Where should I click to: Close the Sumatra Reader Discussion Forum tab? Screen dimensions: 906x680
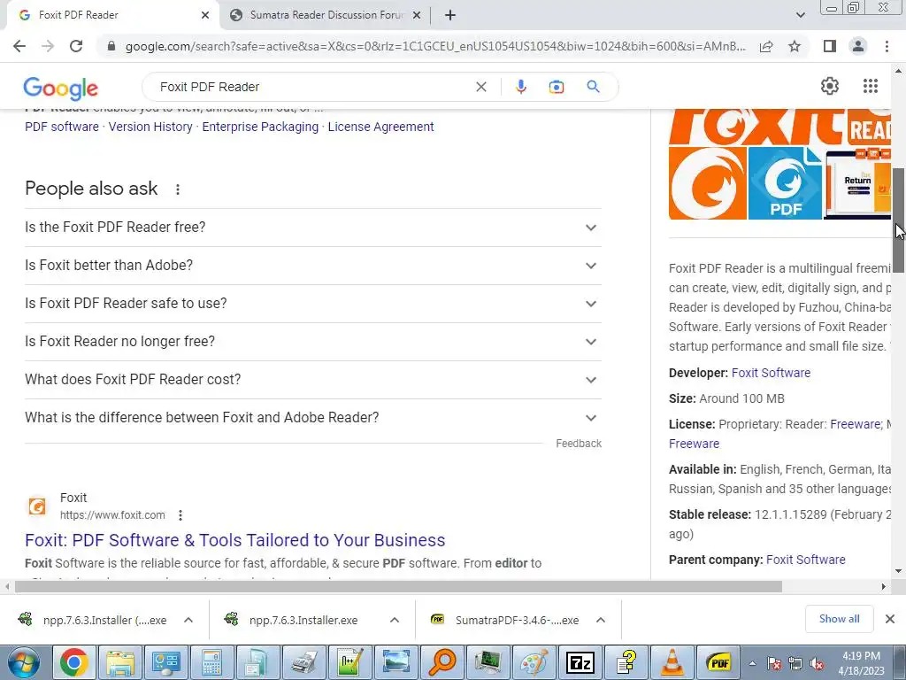417,15
